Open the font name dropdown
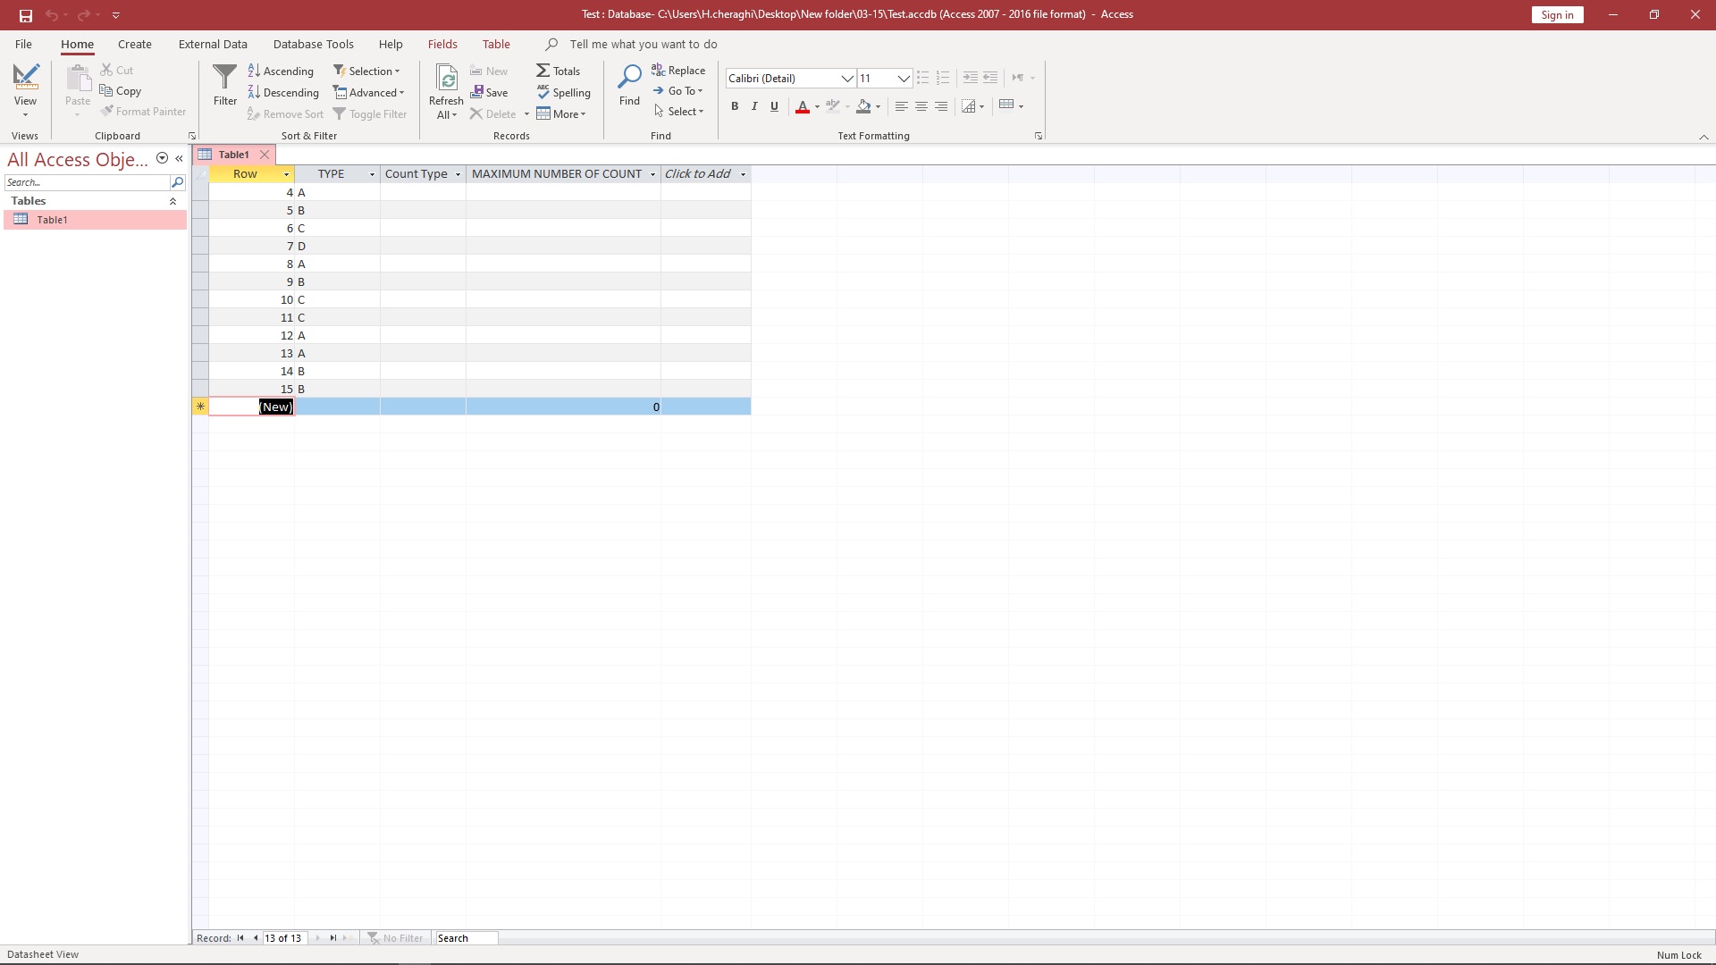Image resolution: width=1716 pixels, height=965 pixels. click(846, 79)
